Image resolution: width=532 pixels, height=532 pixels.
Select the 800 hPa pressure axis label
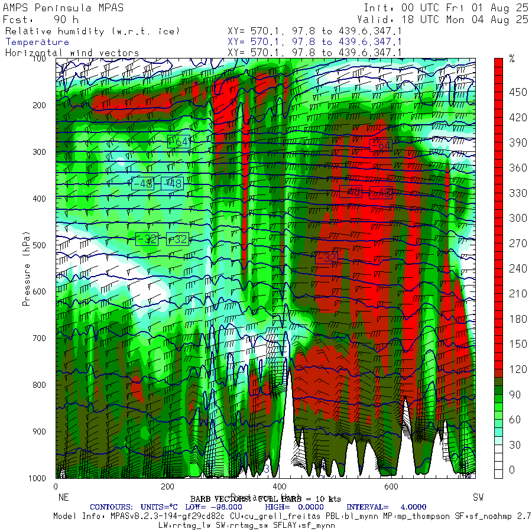pyautogui.click(x=40, y=385)
